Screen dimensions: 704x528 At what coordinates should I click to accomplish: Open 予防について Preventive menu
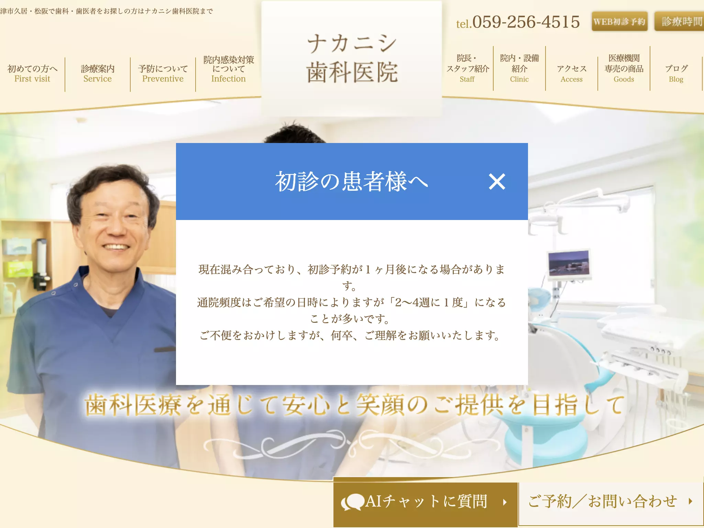(x=163, y=74)
